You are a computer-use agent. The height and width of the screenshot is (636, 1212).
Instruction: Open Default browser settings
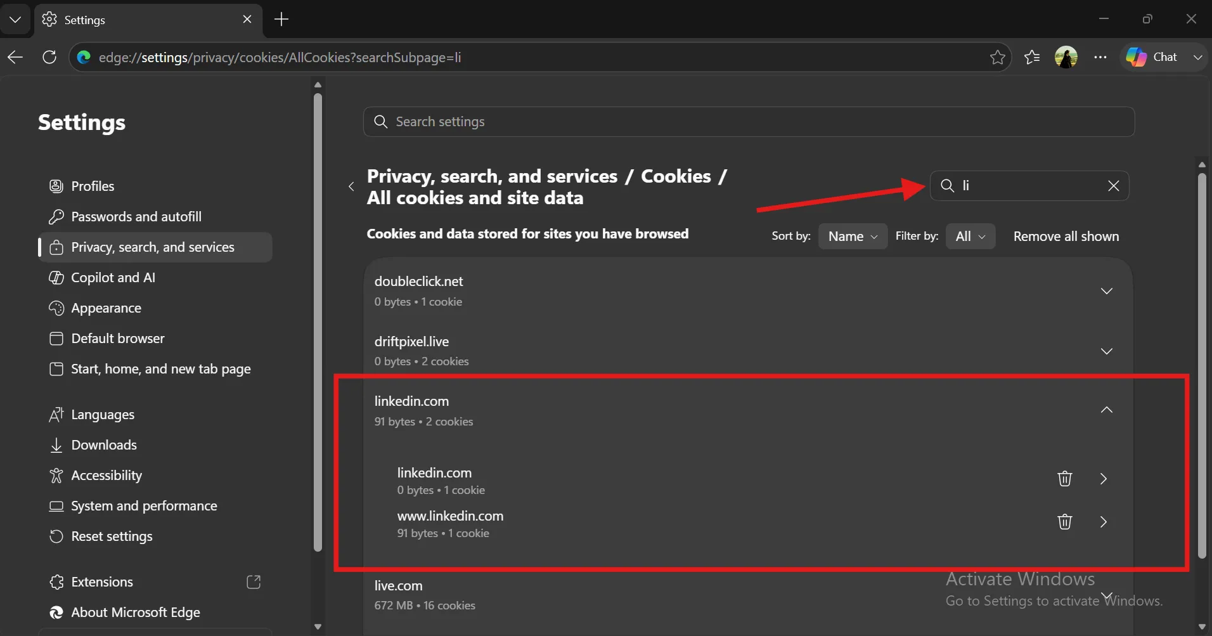tap(155, 339)
